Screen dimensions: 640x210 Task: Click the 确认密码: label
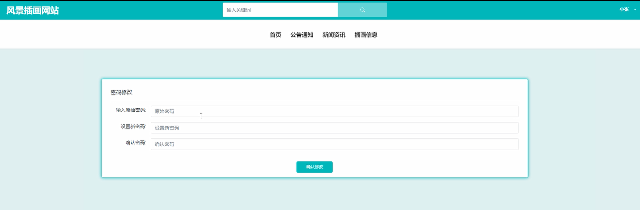click(x=136, y=143)
